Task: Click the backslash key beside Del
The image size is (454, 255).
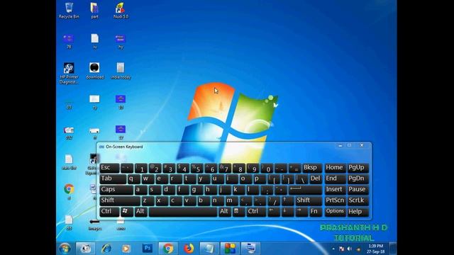Action: pos(301,178)
